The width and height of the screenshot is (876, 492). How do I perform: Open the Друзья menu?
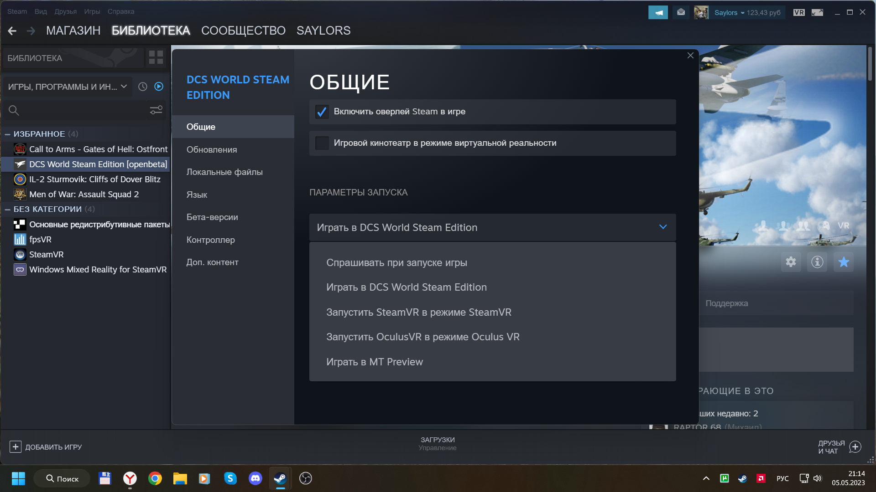click(65, 11)
